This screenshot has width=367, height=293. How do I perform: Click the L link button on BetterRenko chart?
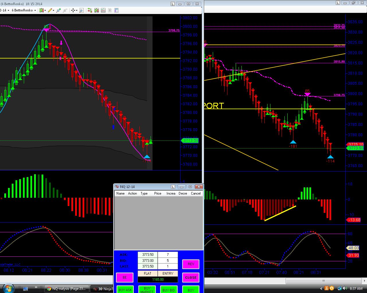tap(173, 4)
